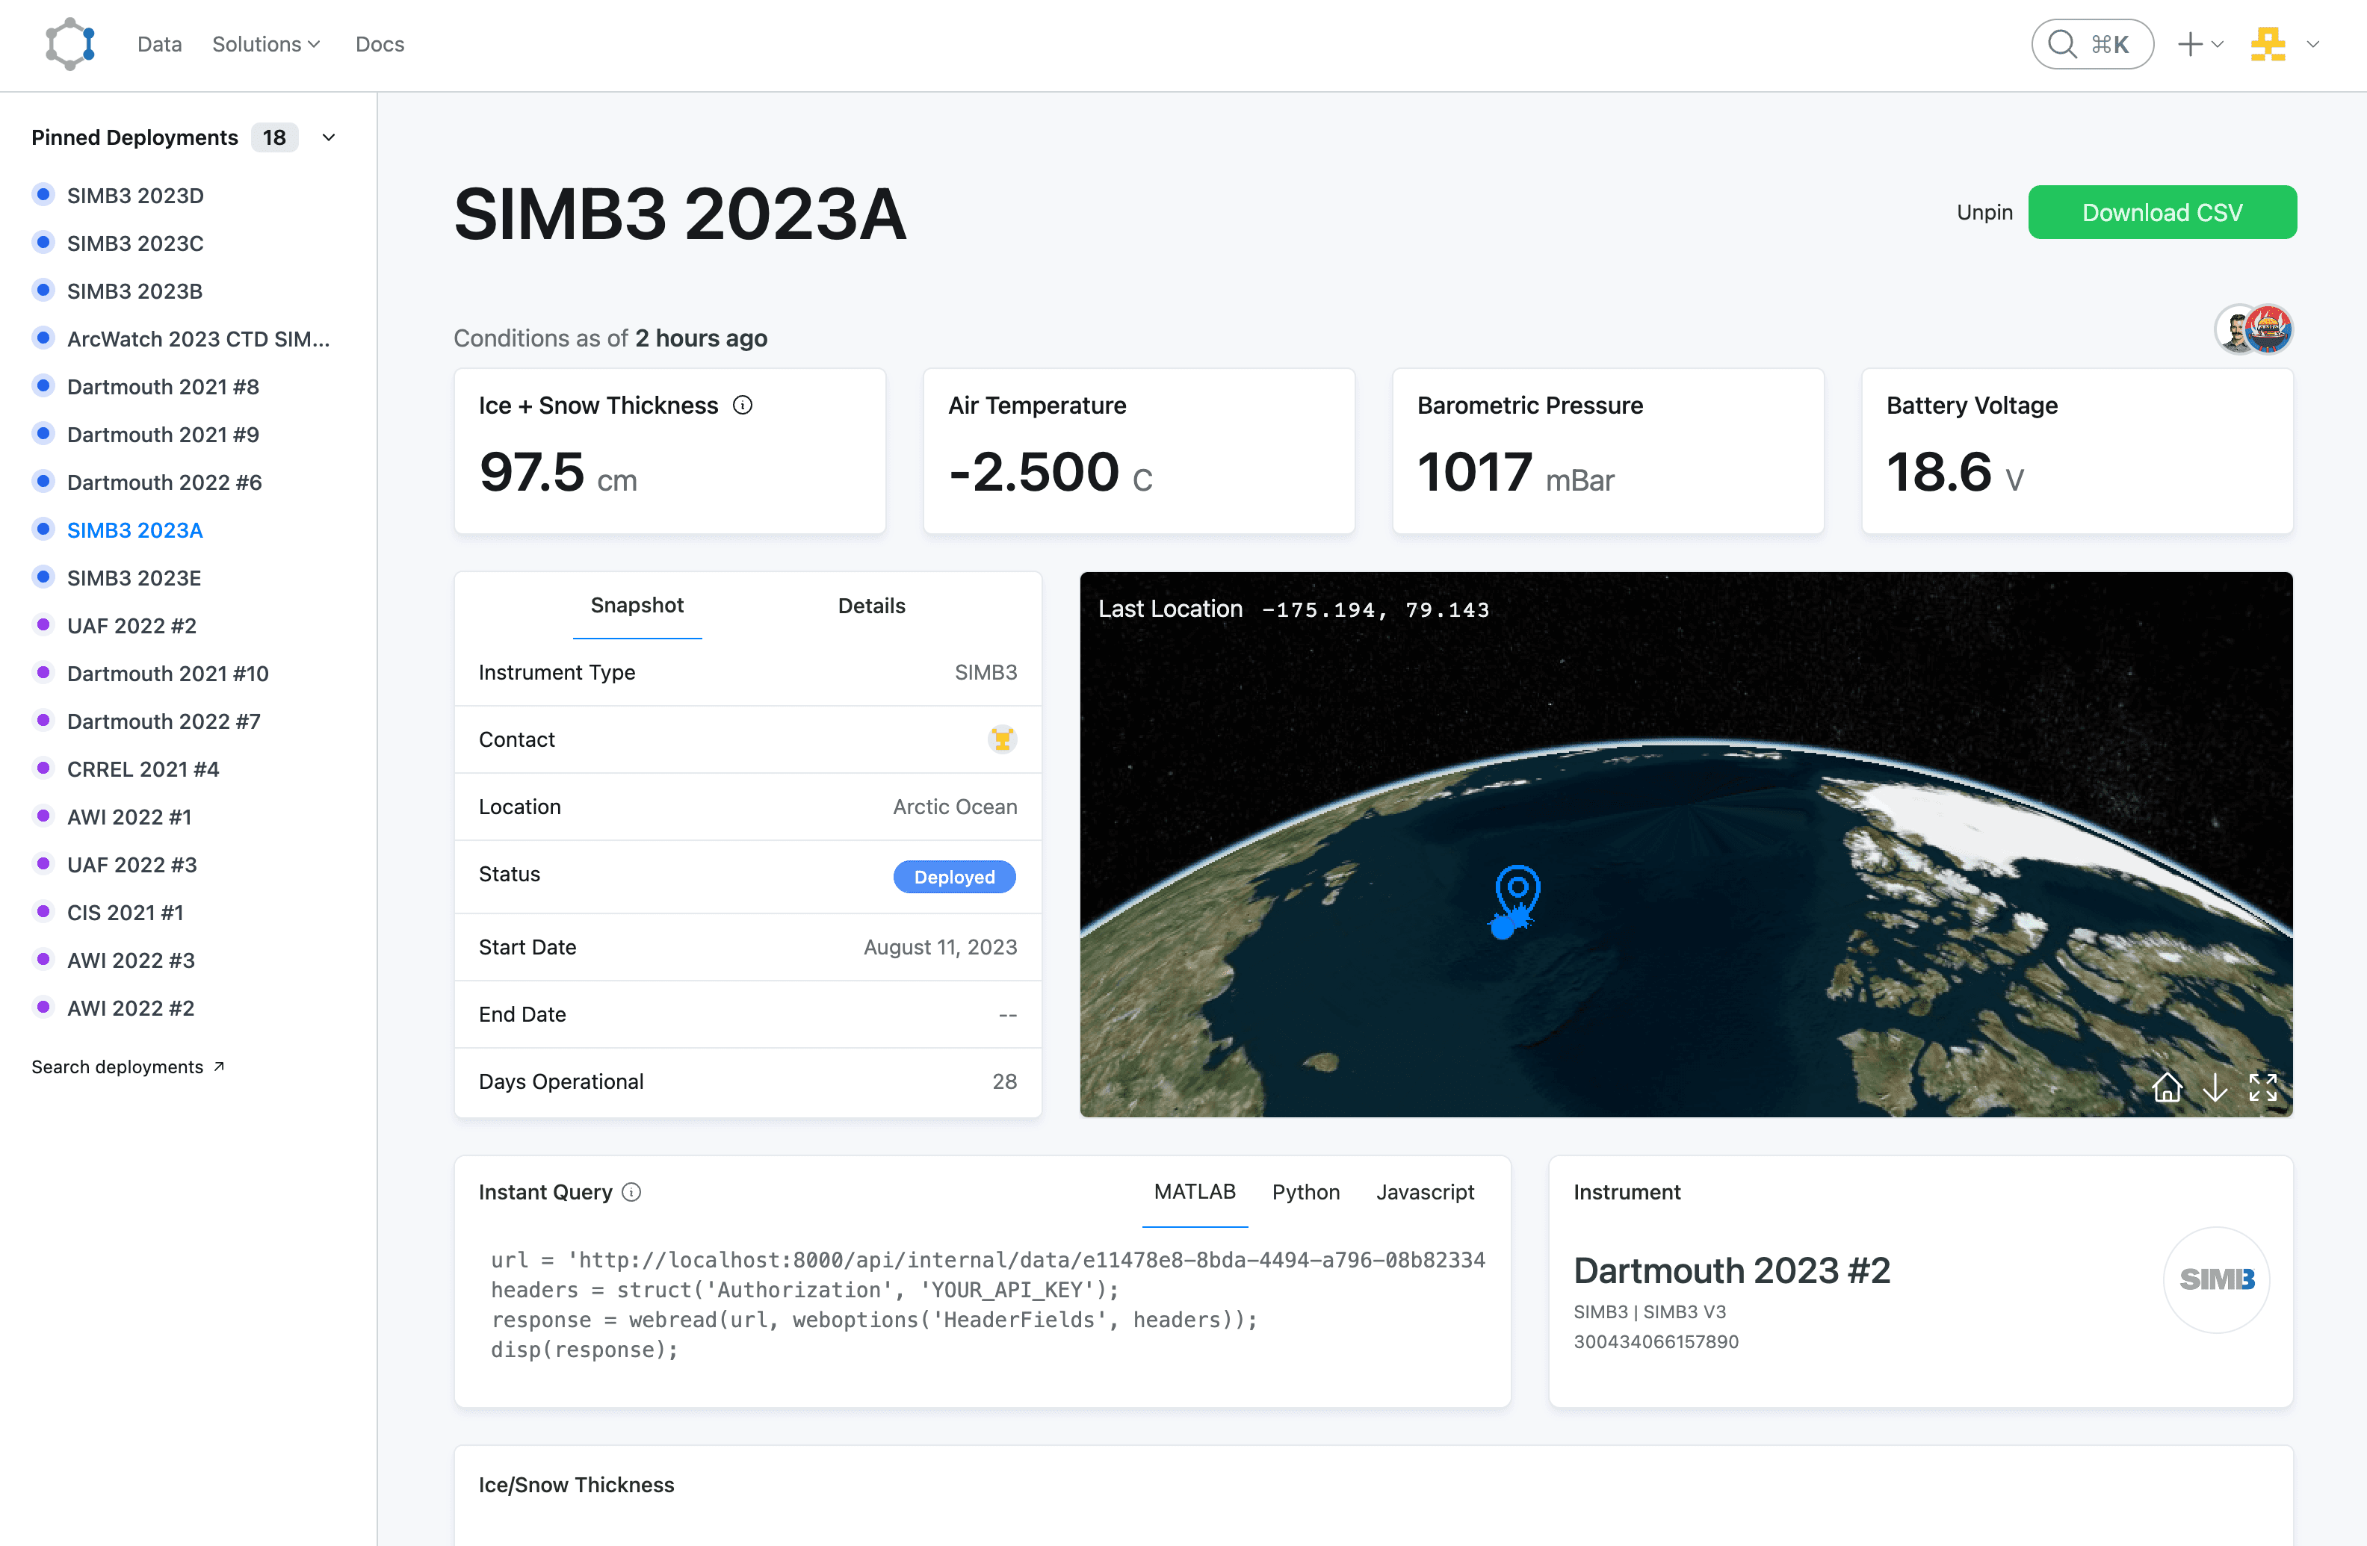Open AWI 2022 #1 deployment
2367x1546 pixels.
pos(129,816)
